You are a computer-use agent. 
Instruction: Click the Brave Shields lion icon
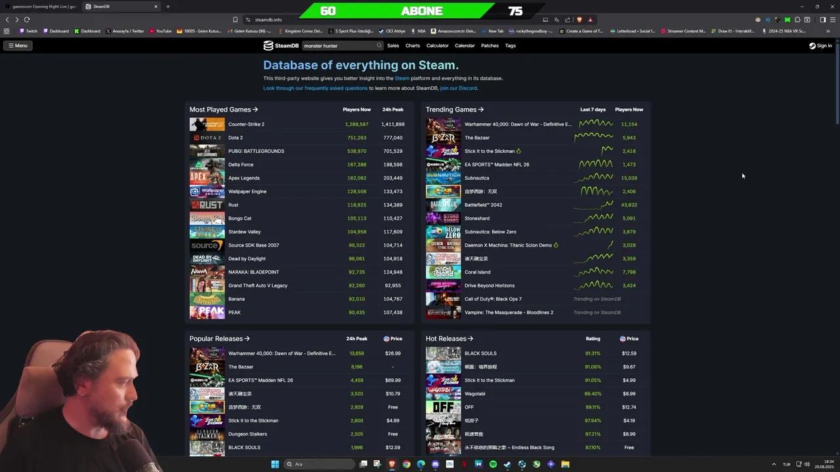[579, 20]
